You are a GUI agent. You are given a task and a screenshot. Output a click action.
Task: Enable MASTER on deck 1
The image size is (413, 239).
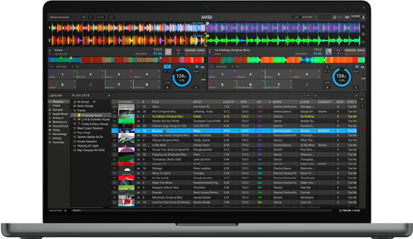click(x=190, y=50)
